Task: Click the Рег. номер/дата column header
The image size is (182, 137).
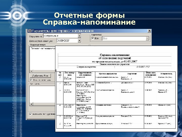Action: coord(70,74)
